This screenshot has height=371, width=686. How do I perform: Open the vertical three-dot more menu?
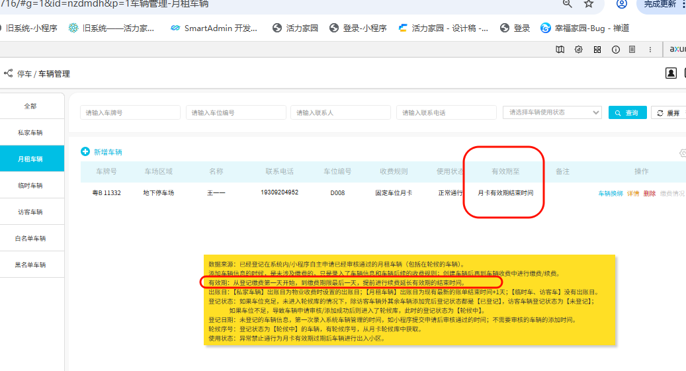(650, 50)
